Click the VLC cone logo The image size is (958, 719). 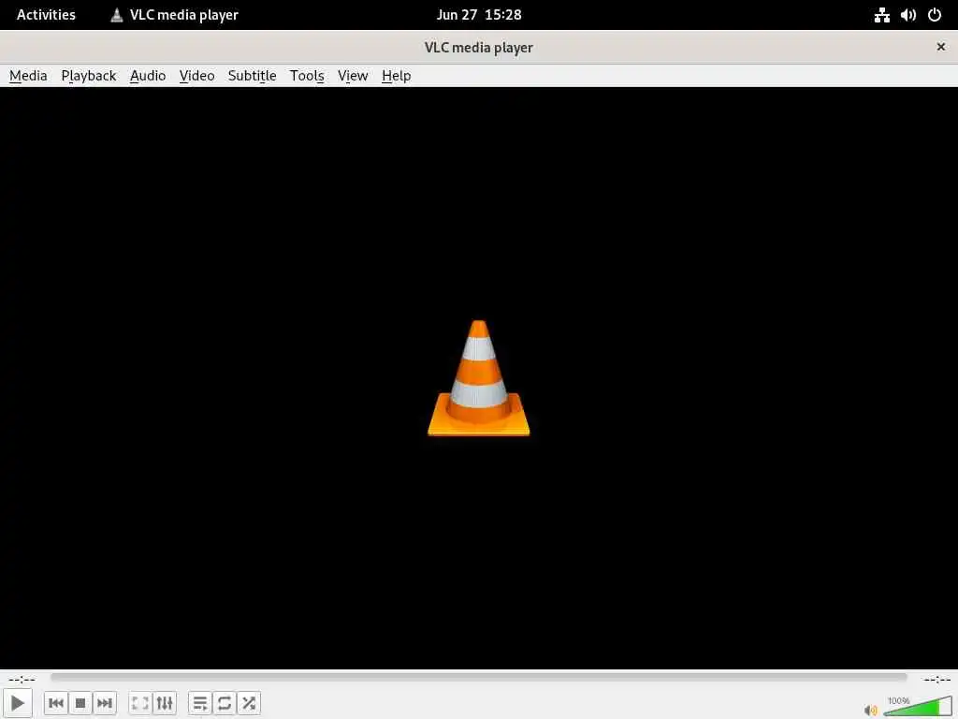(478, 378)
